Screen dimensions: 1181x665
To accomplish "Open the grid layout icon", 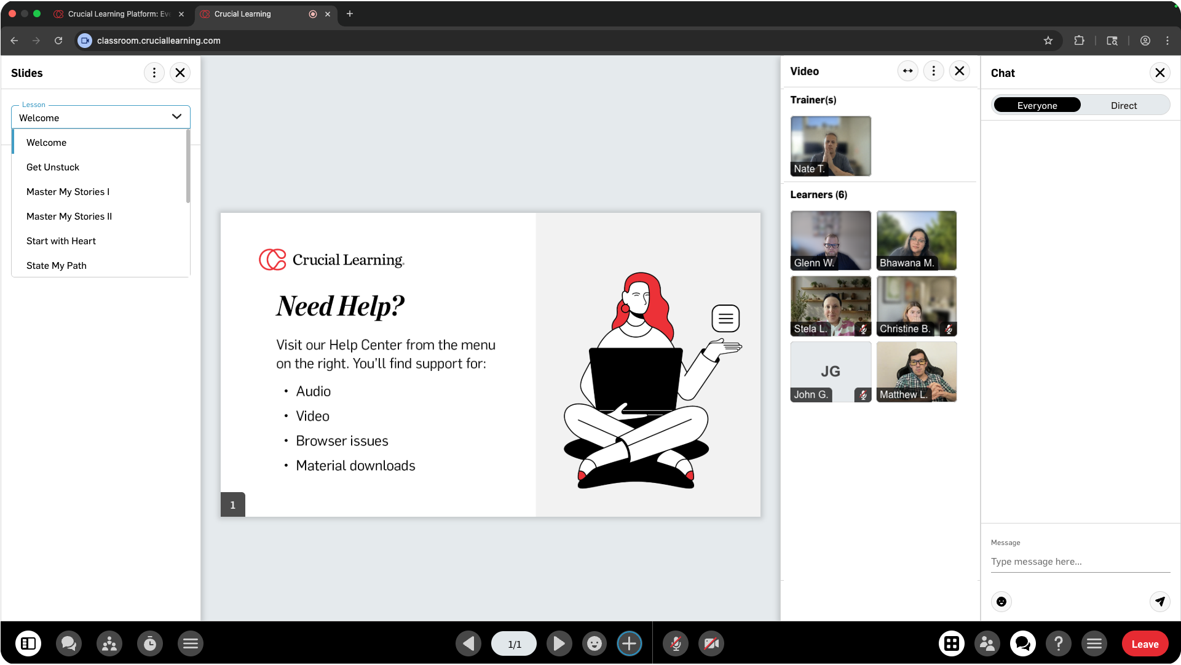I will 952,643.
